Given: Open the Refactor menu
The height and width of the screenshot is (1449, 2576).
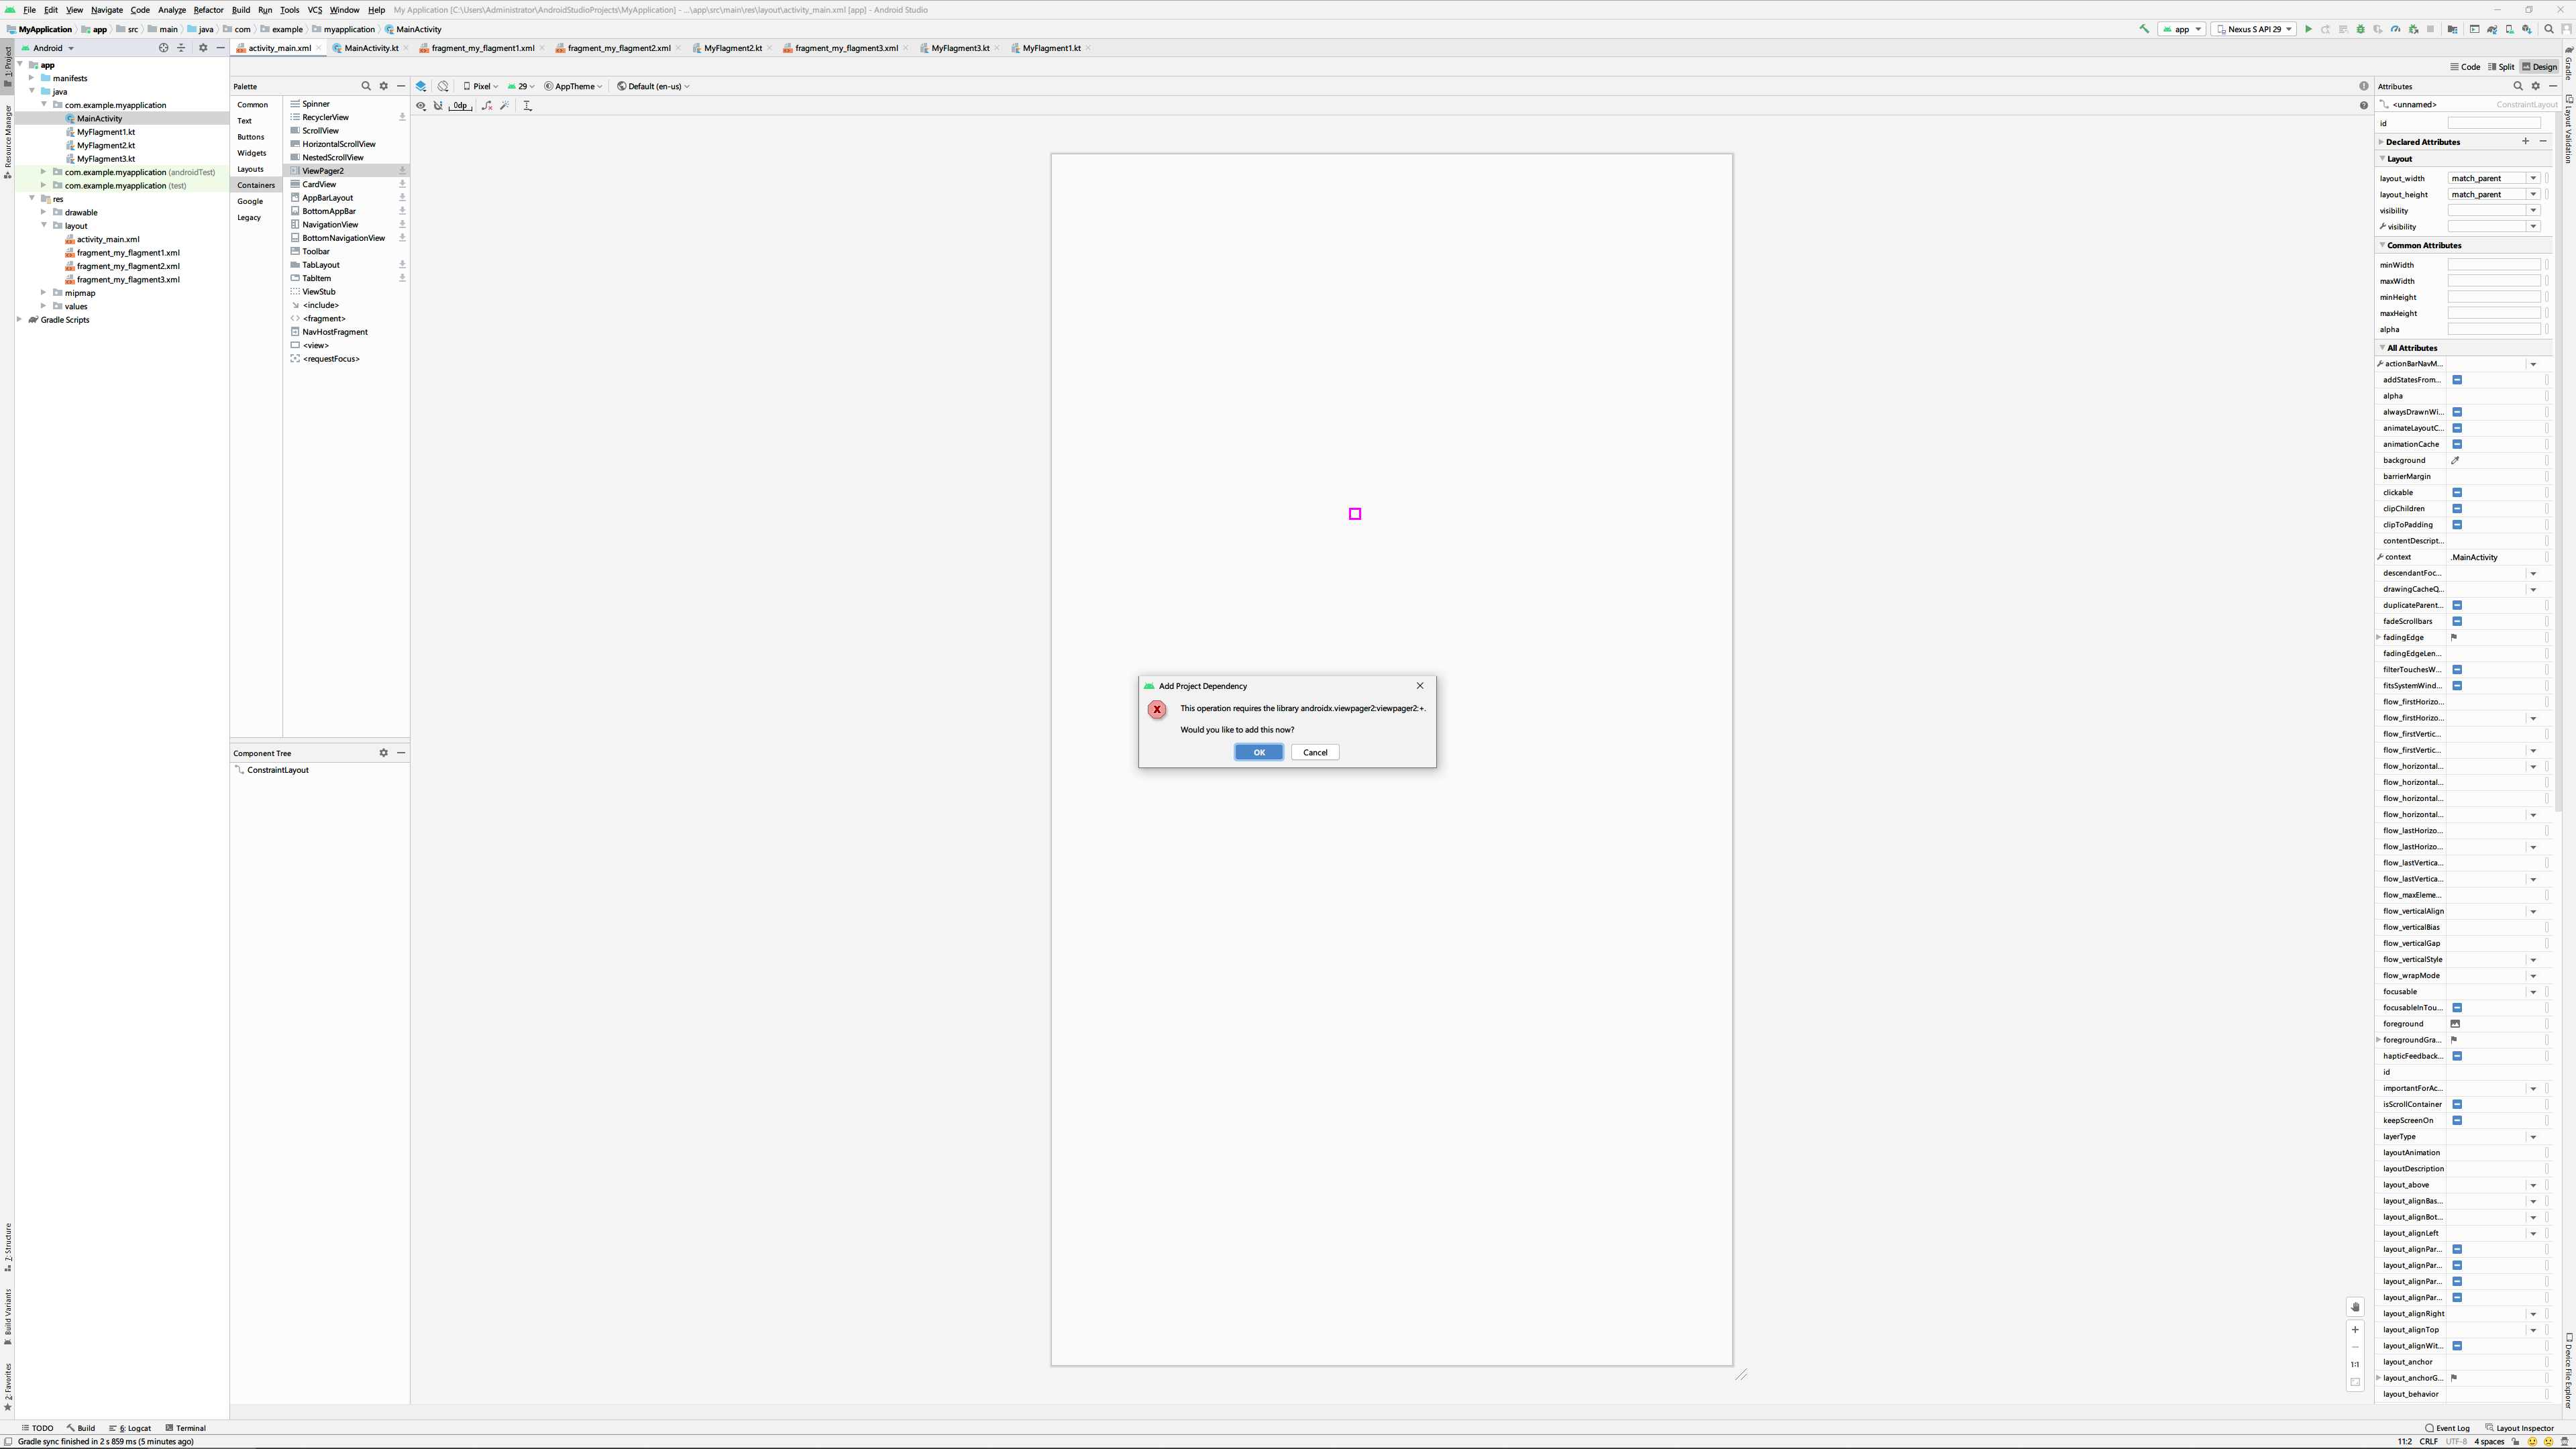Looking at the screenshot, I should click(208, 10).
